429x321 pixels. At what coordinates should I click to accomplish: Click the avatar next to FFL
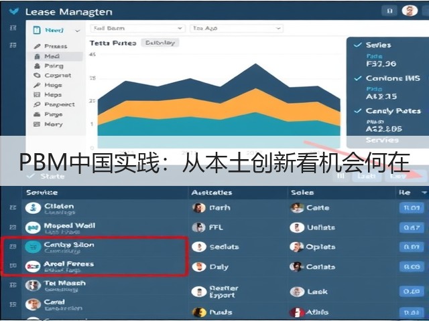click(199, 227)
